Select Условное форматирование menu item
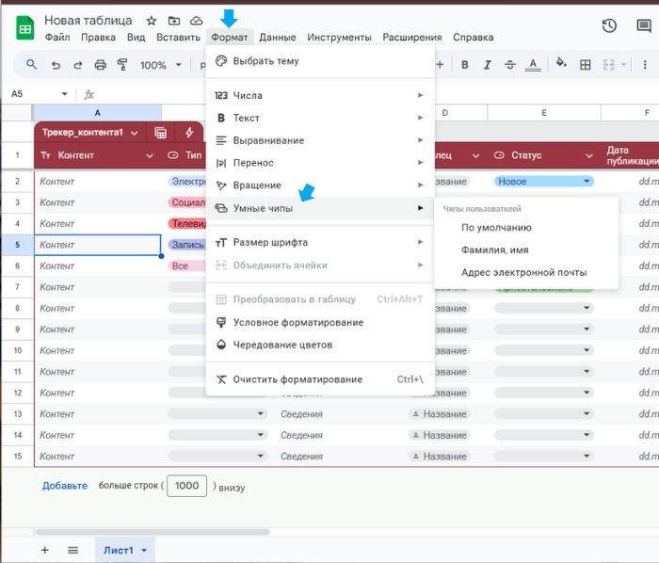 [x=297, y=322]
